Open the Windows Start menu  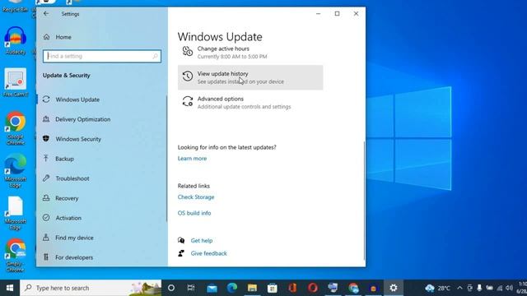pos(10,288)
